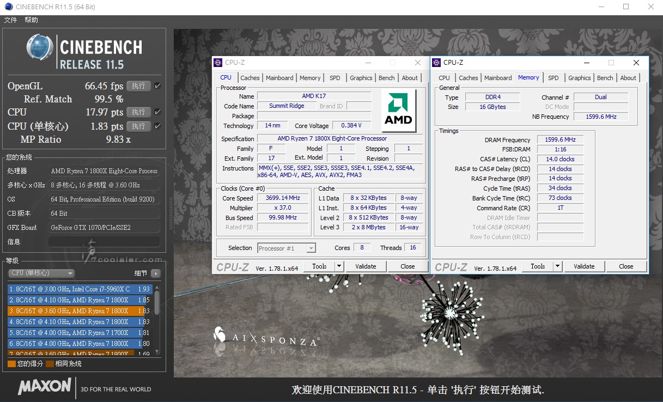663x402 pixels.
Task: Switch to SPD tab in Memory CPU-Z window
Action: [x=553, y=78]
